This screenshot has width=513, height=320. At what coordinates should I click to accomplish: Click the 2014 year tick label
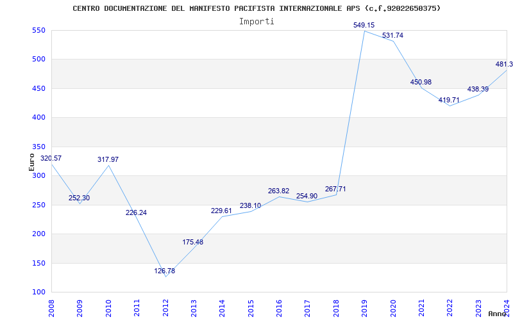pyautogui.click(x=222, y=308)
